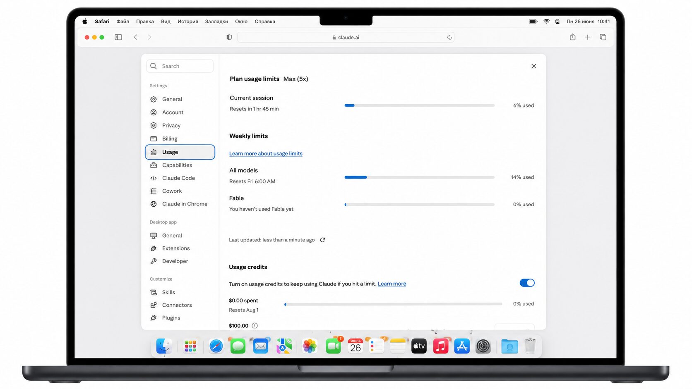This screenshot has height=389, width=692.
Task: Show tab overview icon
Action: [603, 37]
